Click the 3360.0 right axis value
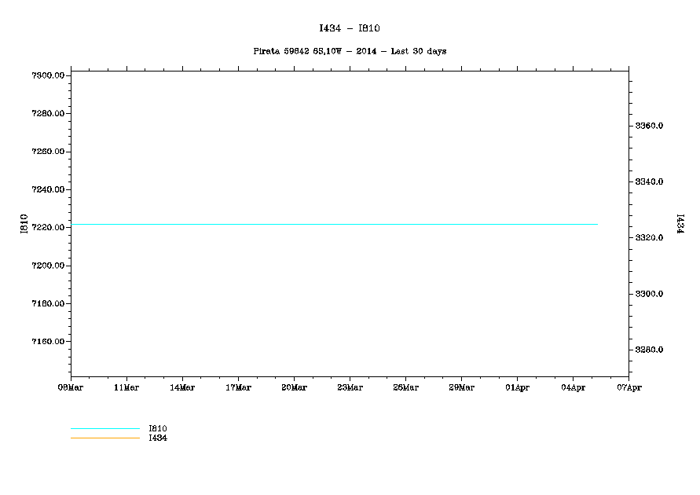 (x=650, y=126)
